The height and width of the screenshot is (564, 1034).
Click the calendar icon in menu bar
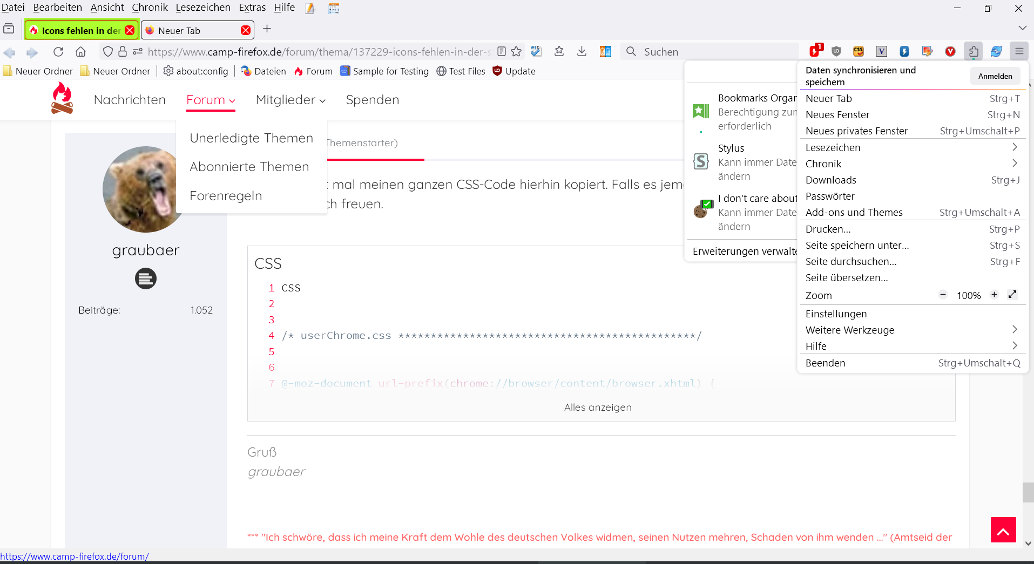click(x=334, y=8)
